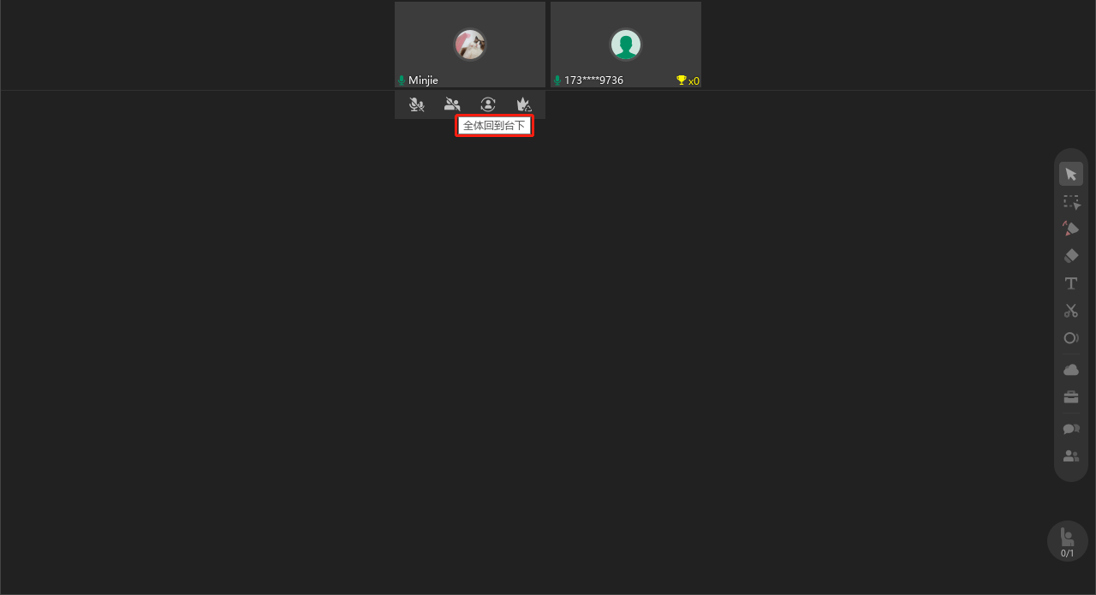Image resolution: width=1096 pixels, height=595 pixels.
Task: Select the 173****9736 video tile avatar
Action: 626,45
